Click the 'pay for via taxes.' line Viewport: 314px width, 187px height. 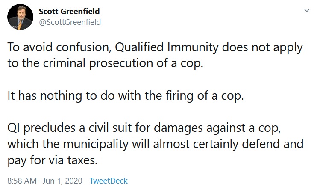point(53,160)
